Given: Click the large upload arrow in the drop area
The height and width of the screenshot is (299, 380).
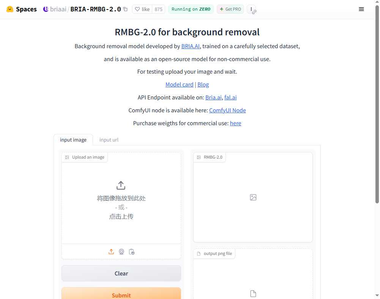Looking at the screenshot, I should (121, 185).
